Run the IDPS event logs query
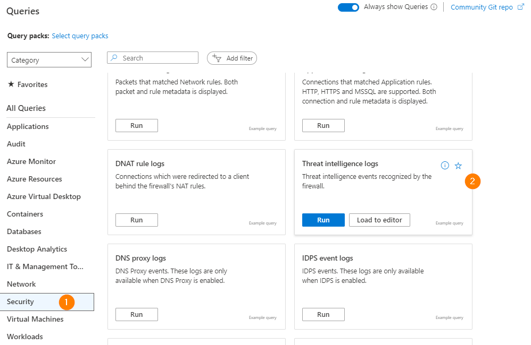This screenshot has width=531, height=345. (x=323, y=315)
